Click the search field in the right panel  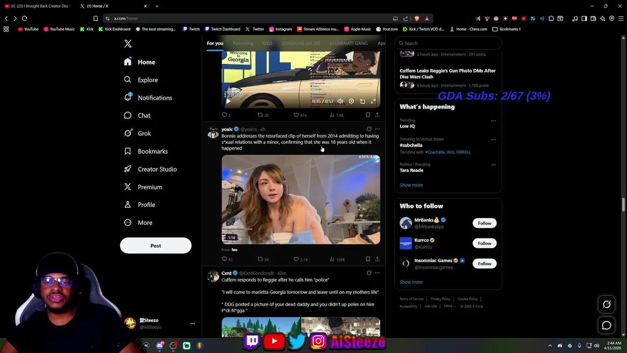pos(447,43)
